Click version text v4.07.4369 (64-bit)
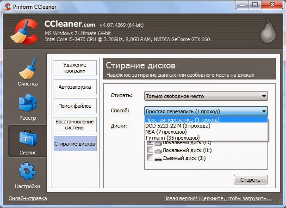The image size is (286, 208). 122,25
